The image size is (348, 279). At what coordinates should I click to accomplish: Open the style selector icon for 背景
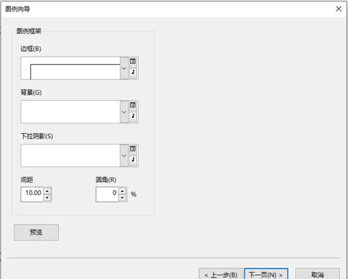pos(133,106)
